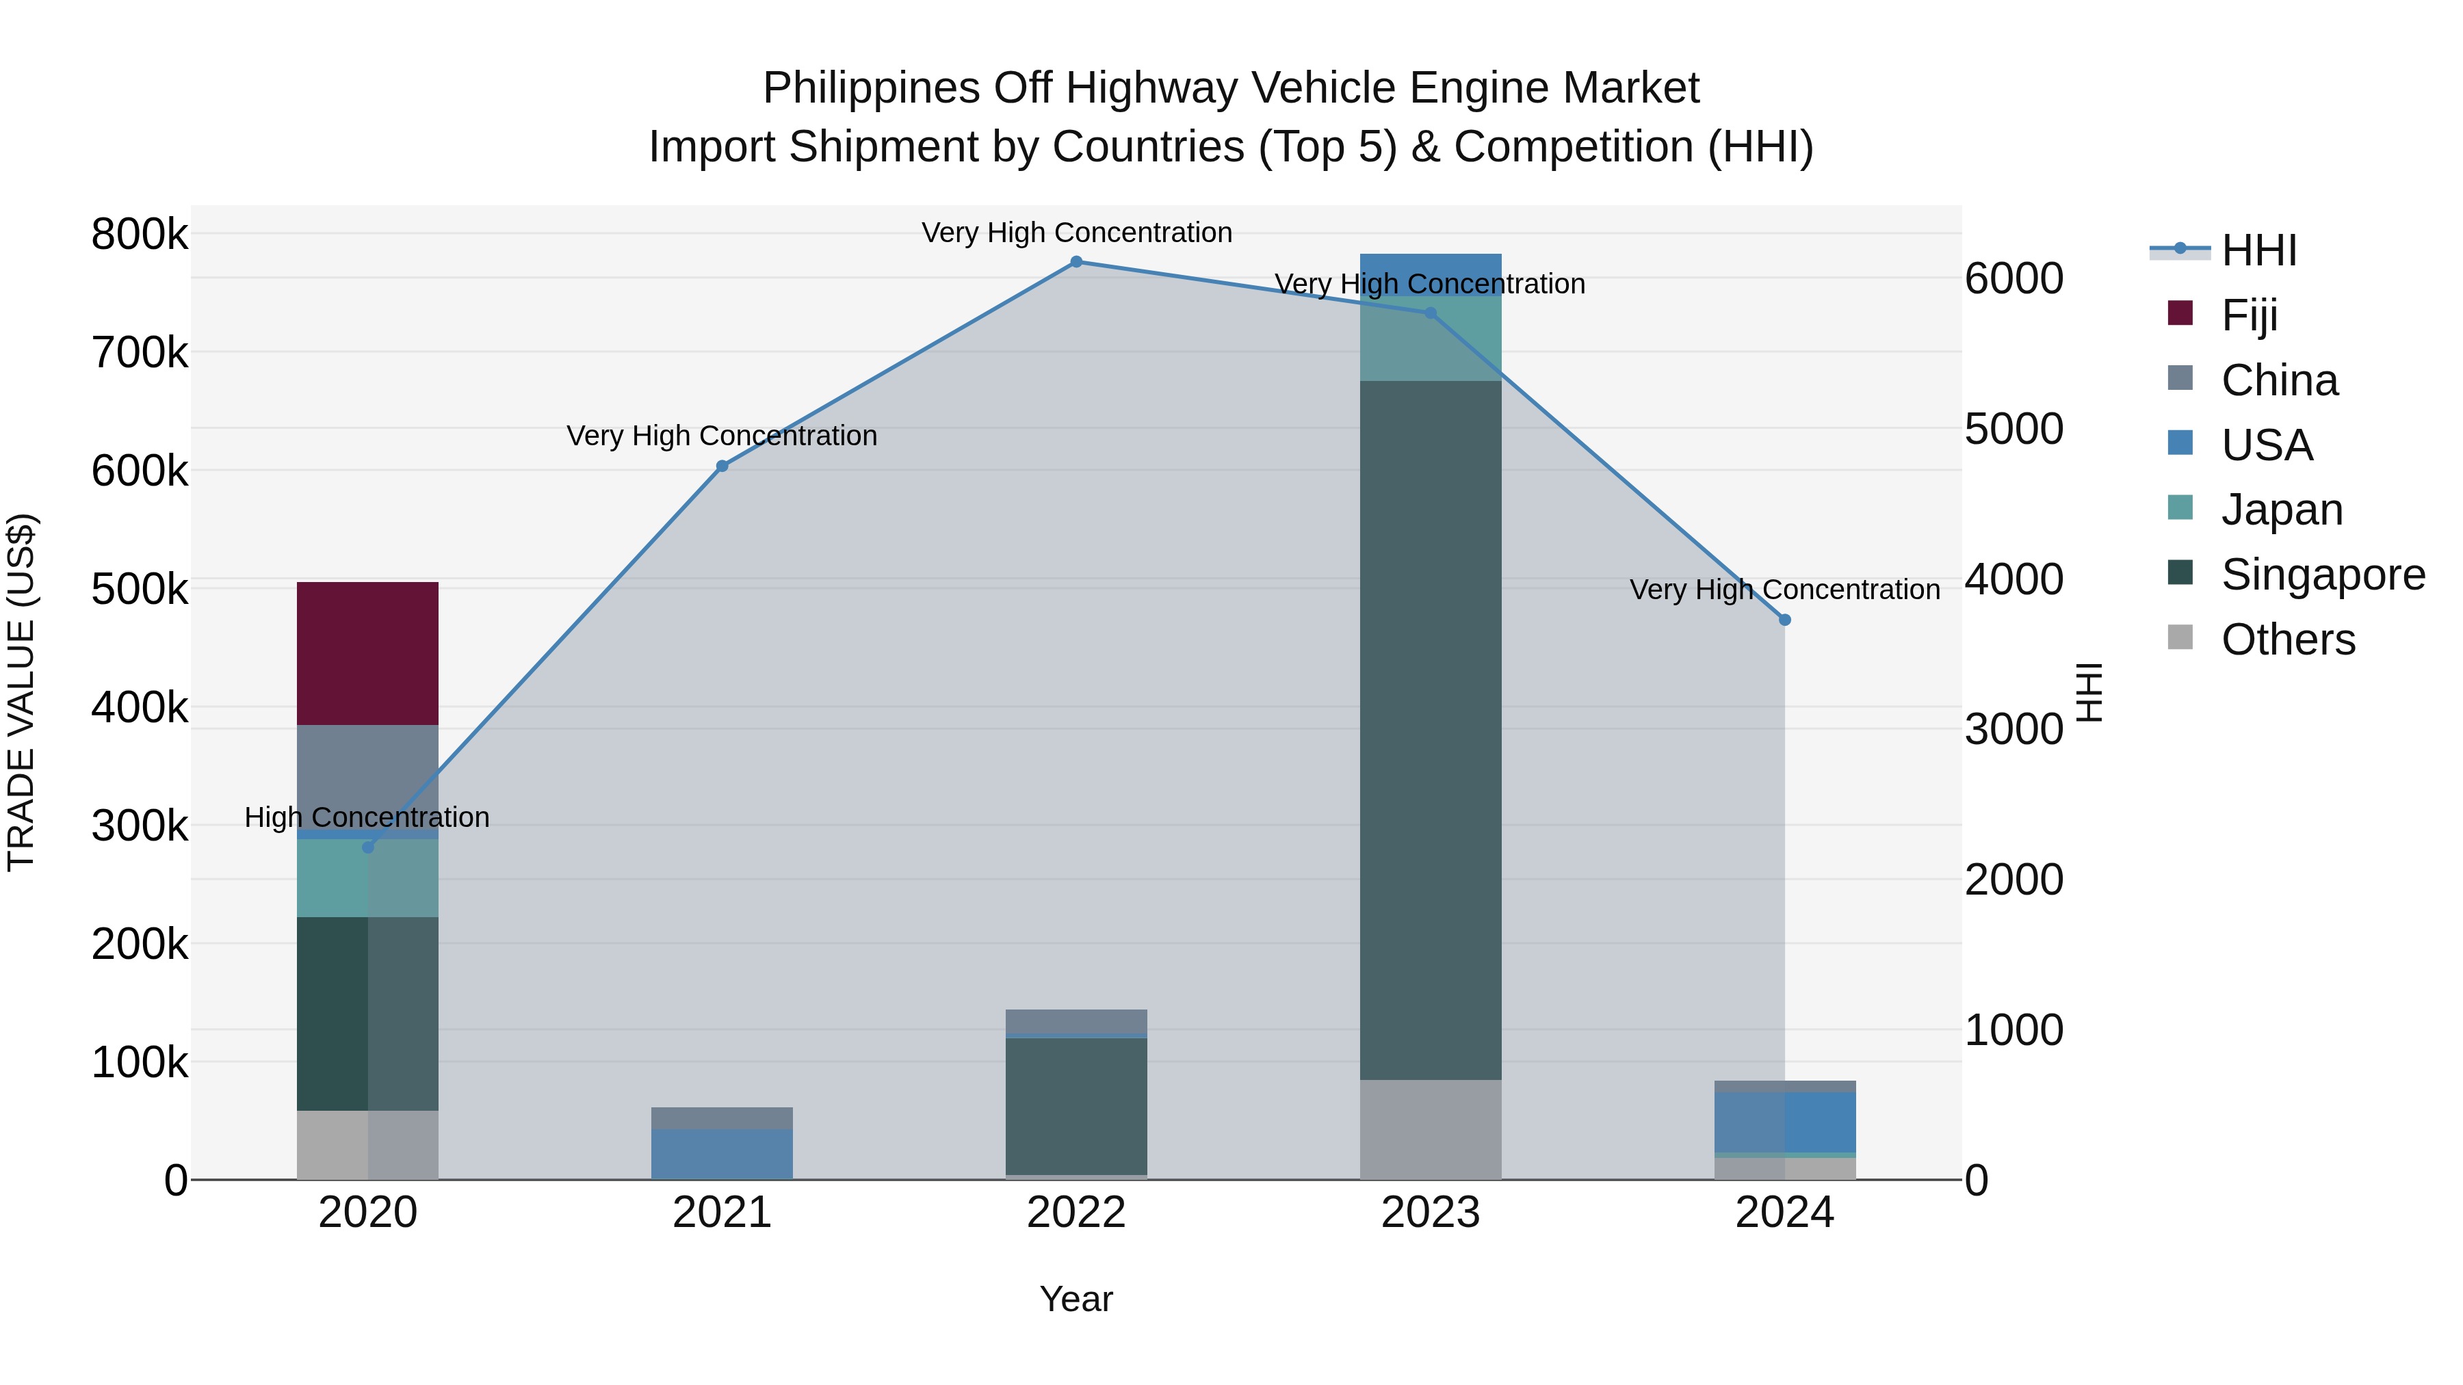Click the 2020 HHI data point

(368, 847)
